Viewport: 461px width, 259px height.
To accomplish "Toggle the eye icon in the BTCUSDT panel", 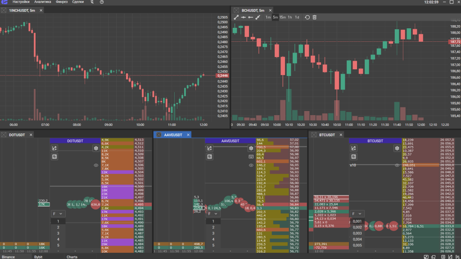I will click(397, 165).
